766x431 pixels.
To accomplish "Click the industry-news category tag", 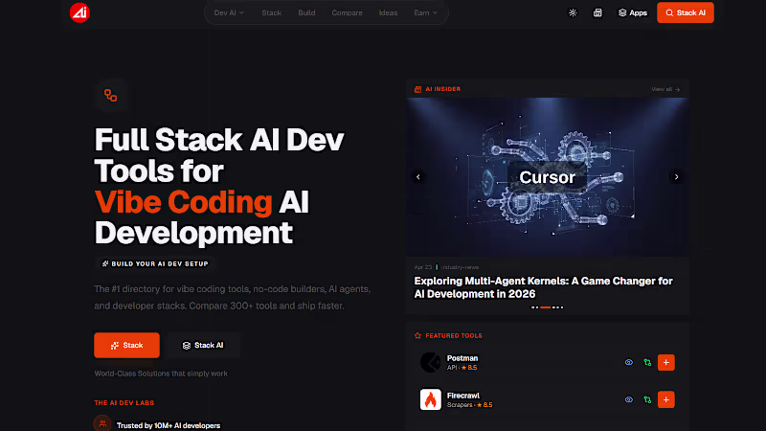I will (x=460, y=267).
